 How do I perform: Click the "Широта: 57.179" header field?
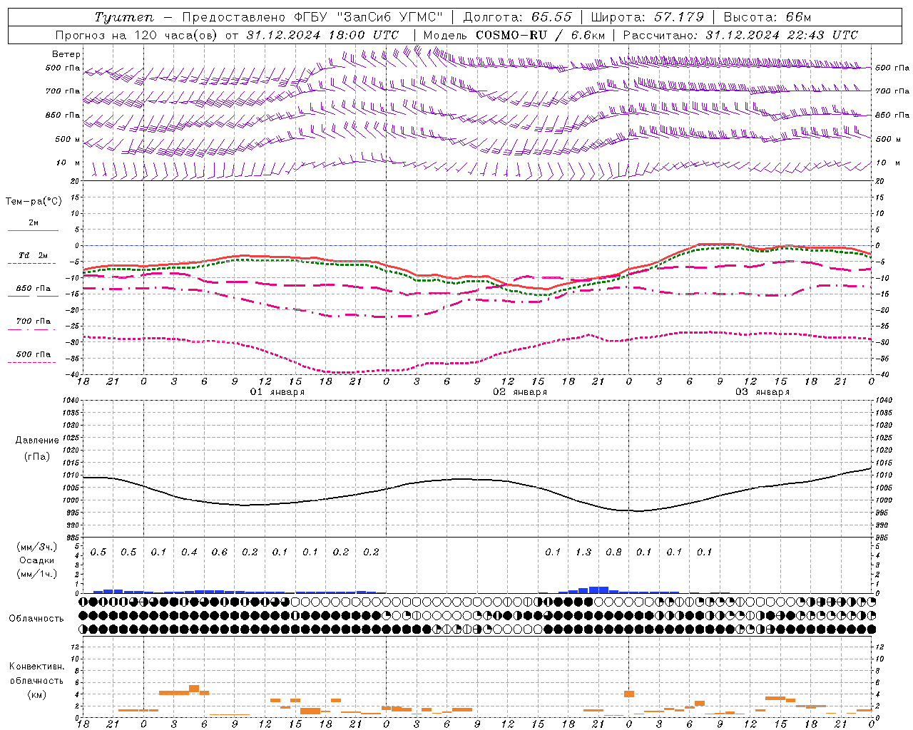click(648, 17)
